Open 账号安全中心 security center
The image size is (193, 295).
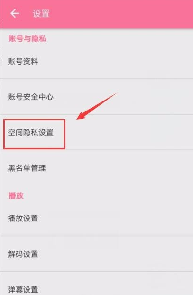tap(97, 97)
